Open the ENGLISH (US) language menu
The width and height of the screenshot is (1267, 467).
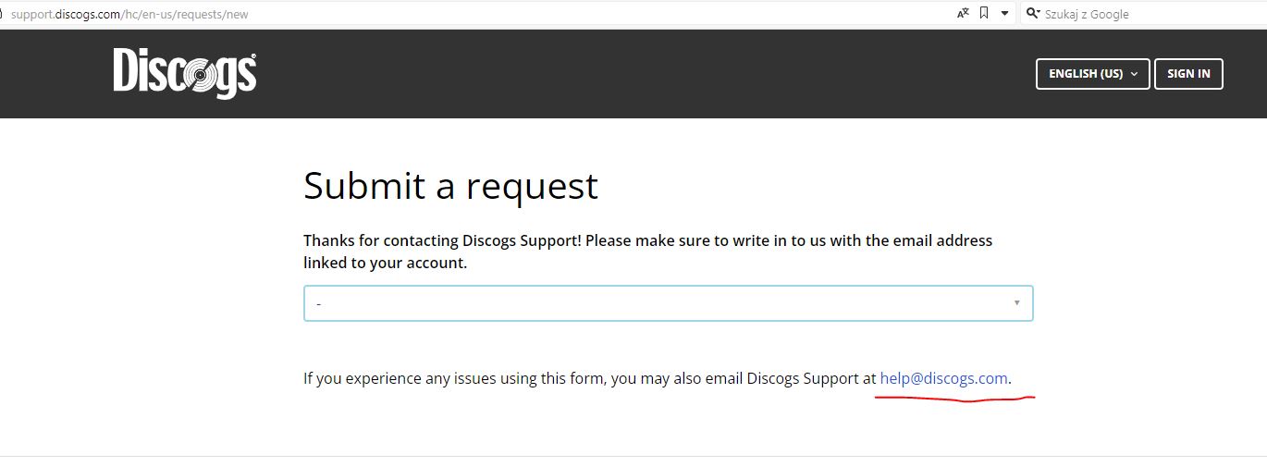click(1093, 74)
